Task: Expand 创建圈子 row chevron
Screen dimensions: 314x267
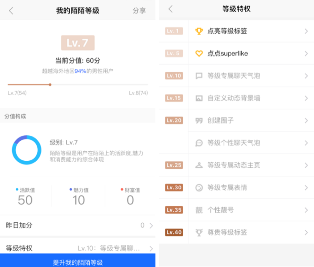Action: point(306,120)
